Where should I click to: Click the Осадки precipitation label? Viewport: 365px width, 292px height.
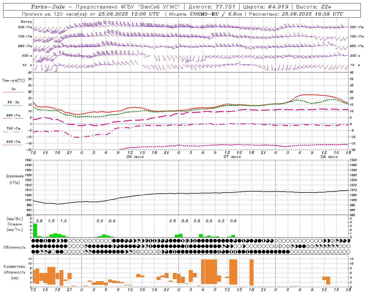tap(15, 224)
